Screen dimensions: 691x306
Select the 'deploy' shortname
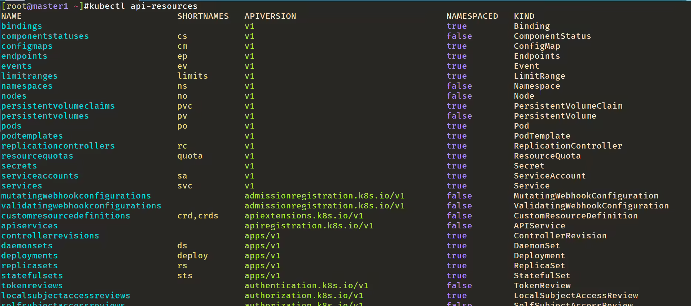click(x=193, y=256)
